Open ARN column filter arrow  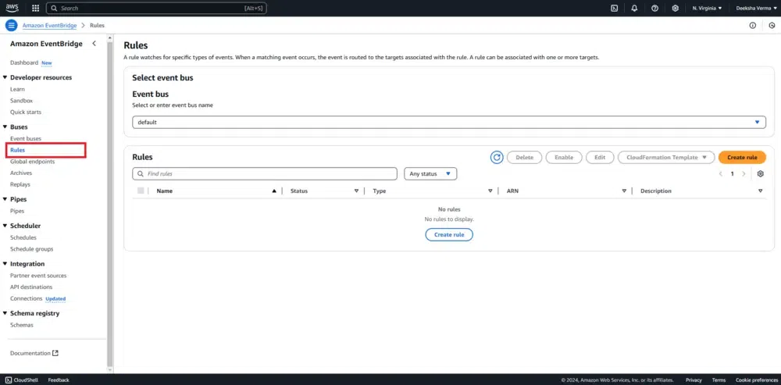pos(624,191)
